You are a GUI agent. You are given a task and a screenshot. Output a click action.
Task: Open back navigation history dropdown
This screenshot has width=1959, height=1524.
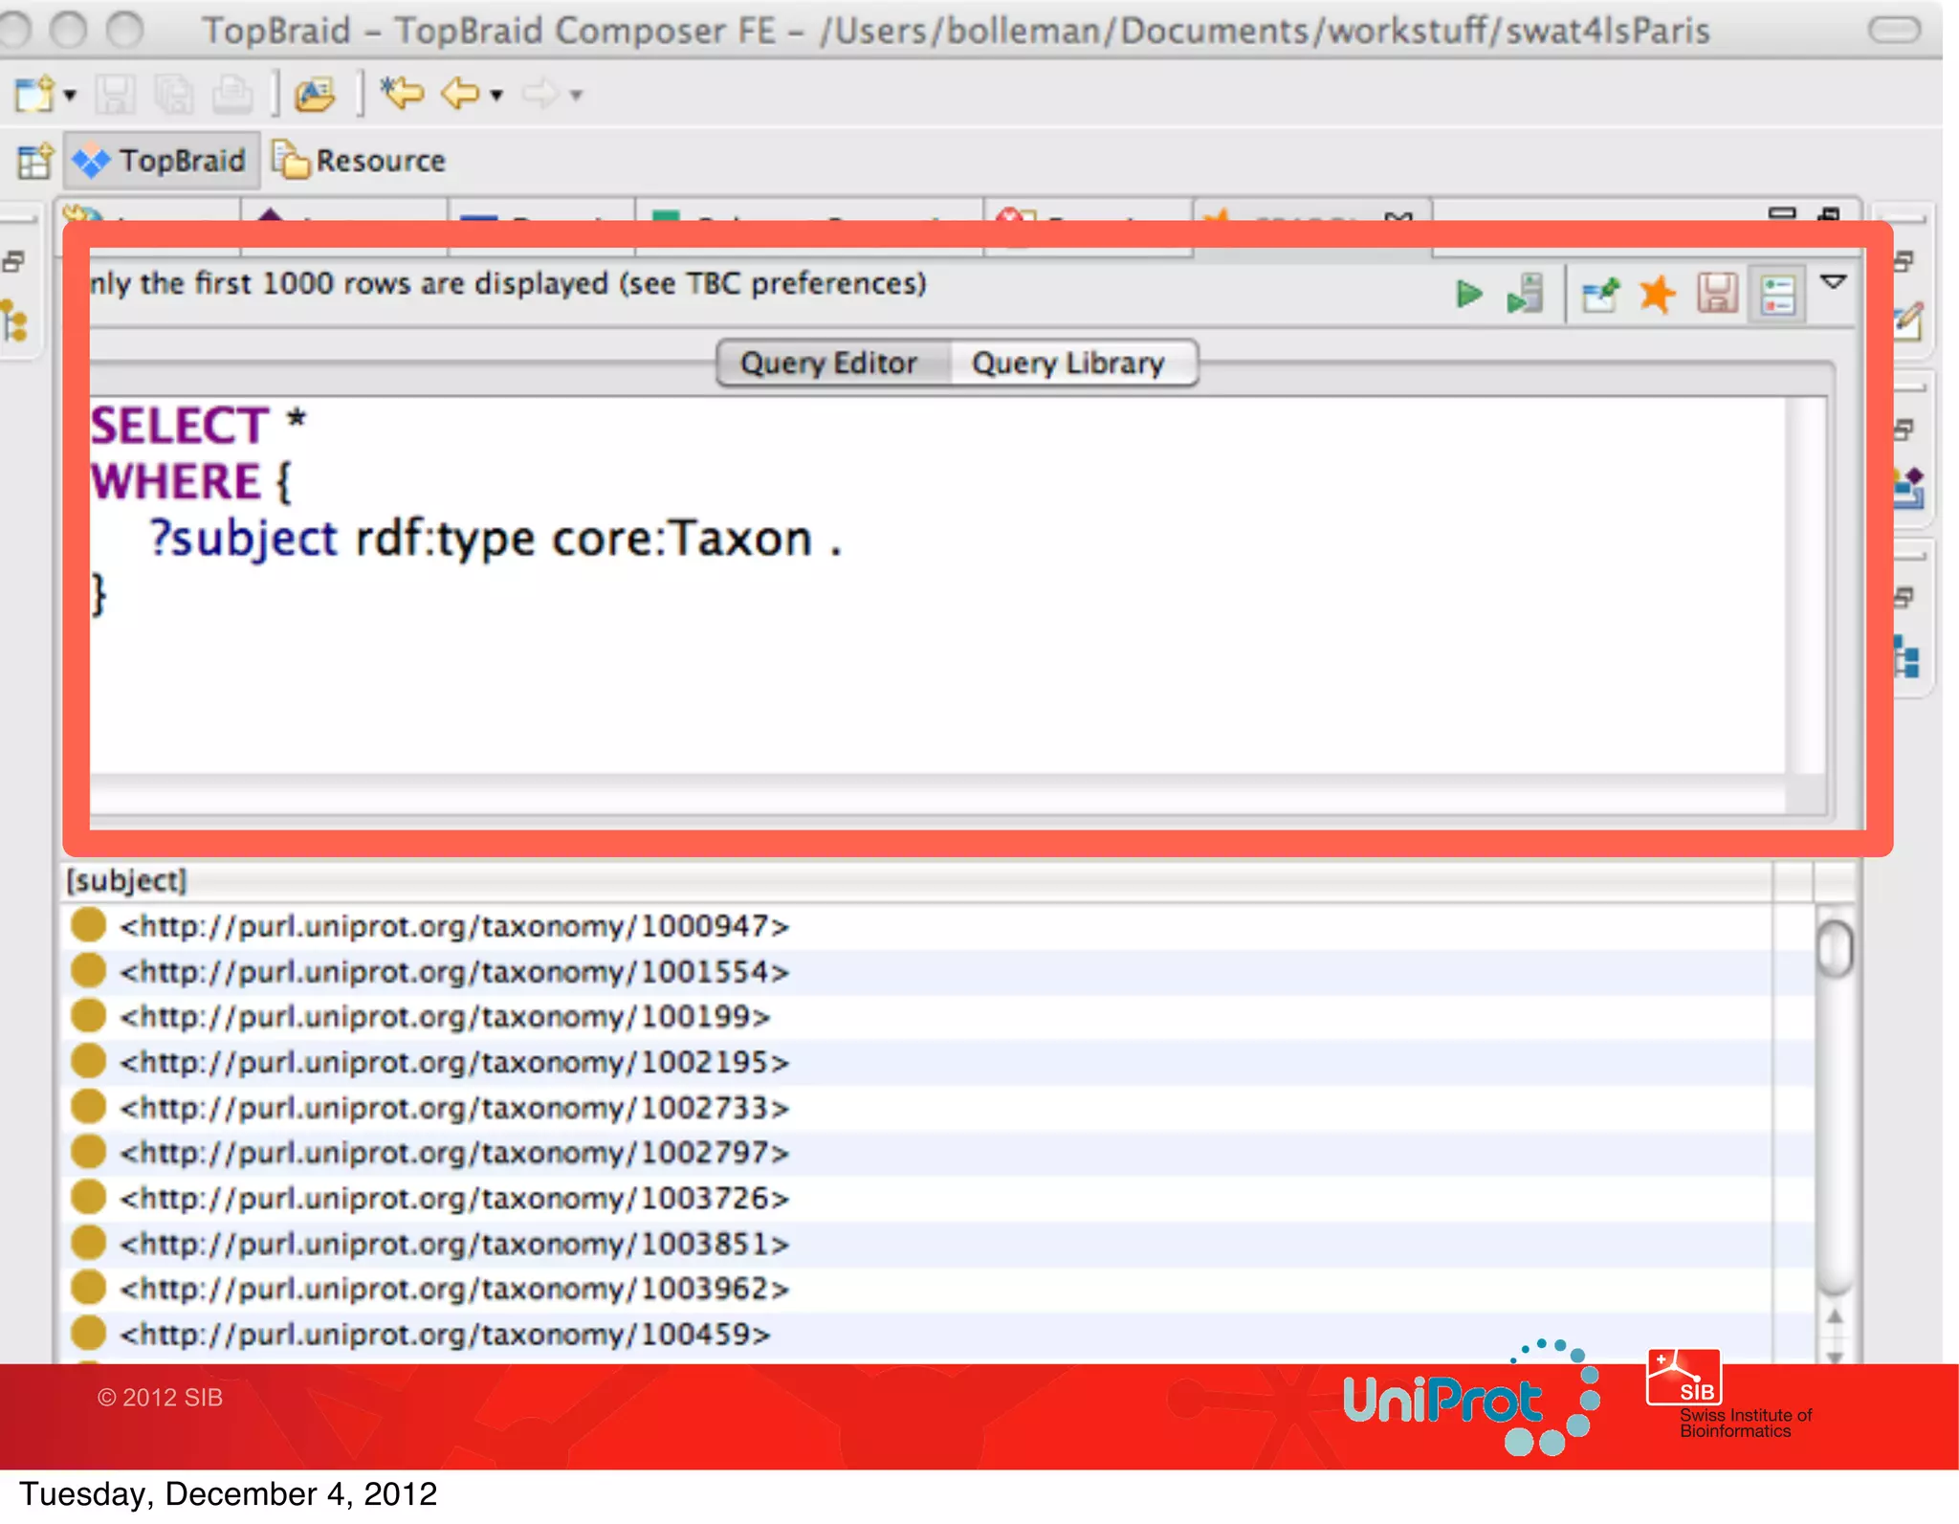pos(496,95)
